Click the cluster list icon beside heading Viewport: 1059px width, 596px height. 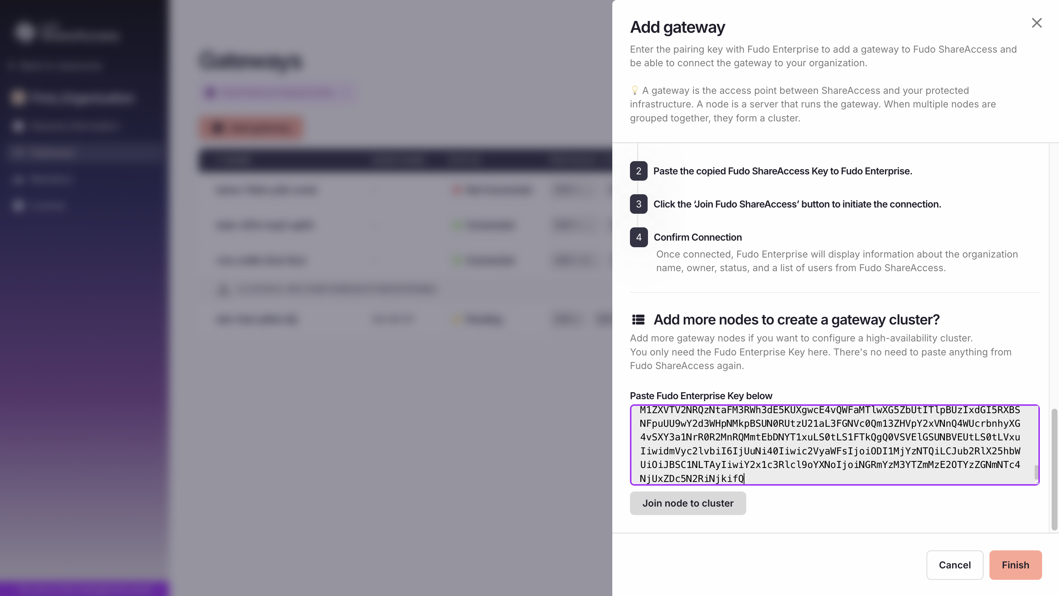(x=638, y=319)
